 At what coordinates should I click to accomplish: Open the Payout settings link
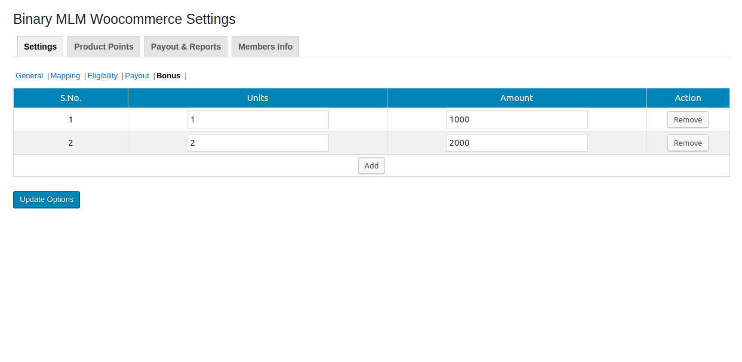click(137, 76)
